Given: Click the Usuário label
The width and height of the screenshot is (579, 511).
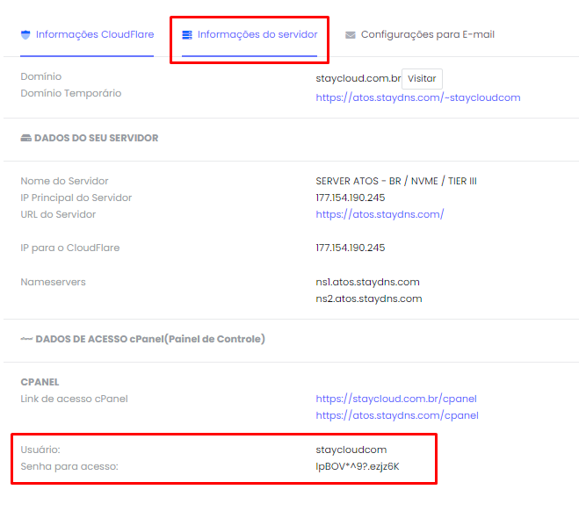Looking at the screenshot, I should coord(40,450).
